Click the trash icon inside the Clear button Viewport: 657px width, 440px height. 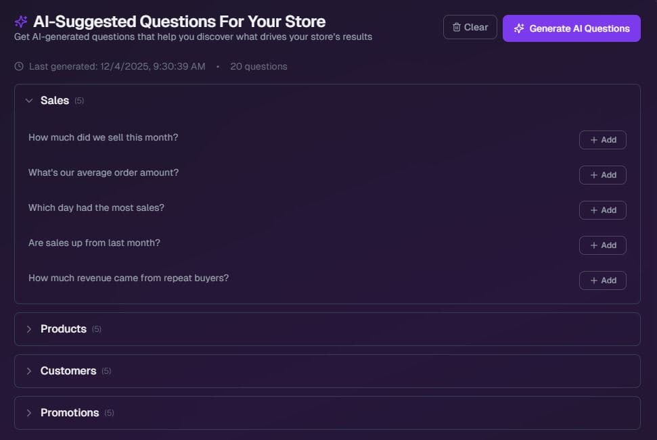pos(458,27)
